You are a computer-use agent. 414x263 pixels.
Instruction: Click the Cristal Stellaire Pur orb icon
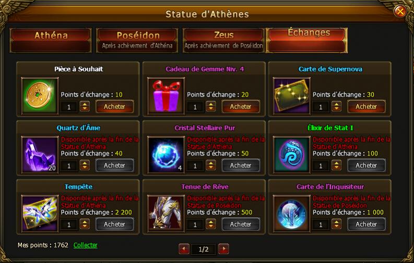click(166, 155)
